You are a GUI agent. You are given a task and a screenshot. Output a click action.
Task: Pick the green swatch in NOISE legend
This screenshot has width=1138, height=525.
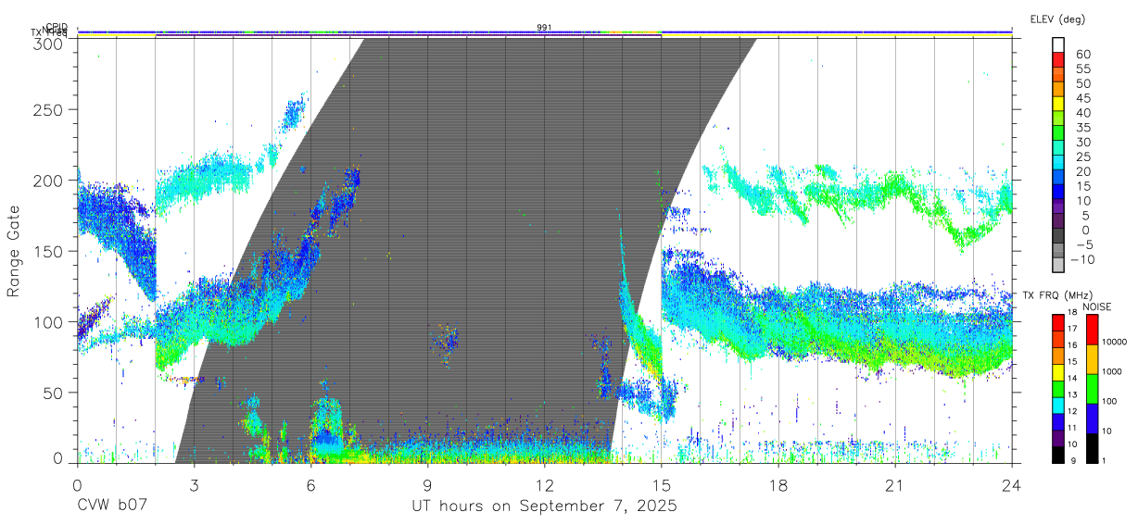point(1093,388)
